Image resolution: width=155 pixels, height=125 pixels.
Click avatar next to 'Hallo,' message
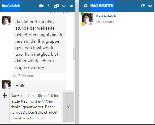point(7,85)
